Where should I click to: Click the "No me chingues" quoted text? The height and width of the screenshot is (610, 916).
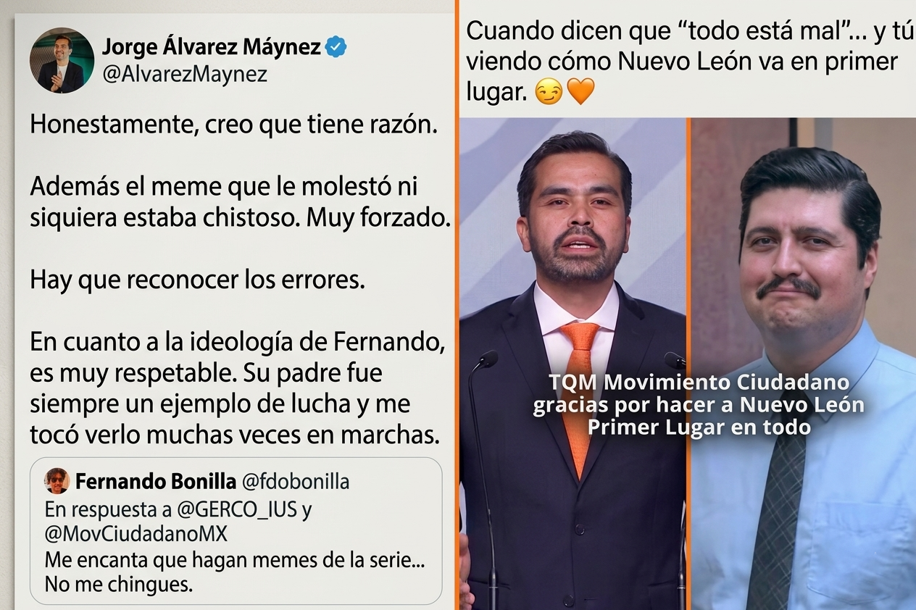click(x=119, y=584)
